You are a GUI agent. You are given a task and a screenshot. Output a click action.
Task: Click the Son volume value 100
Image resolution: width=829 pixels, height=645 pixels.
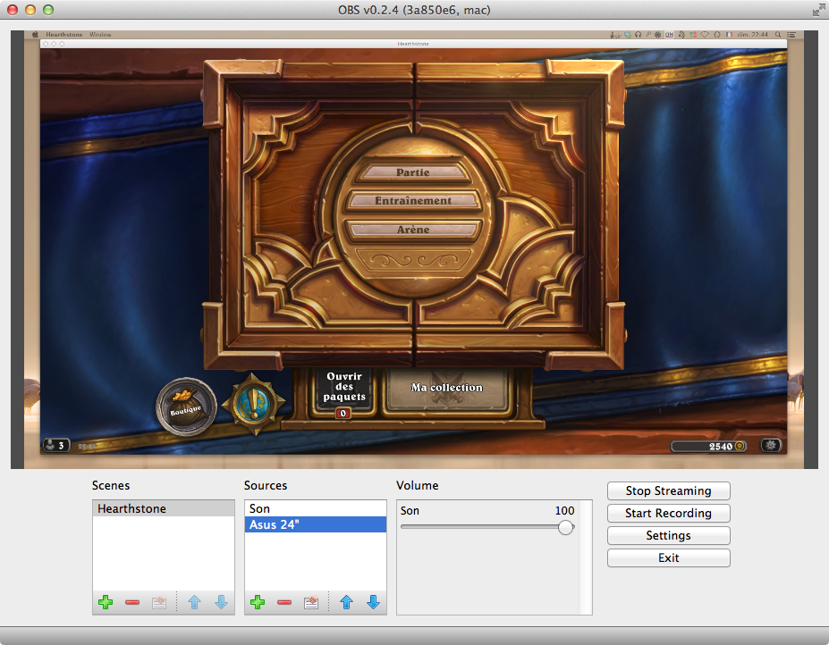[564, 510]
